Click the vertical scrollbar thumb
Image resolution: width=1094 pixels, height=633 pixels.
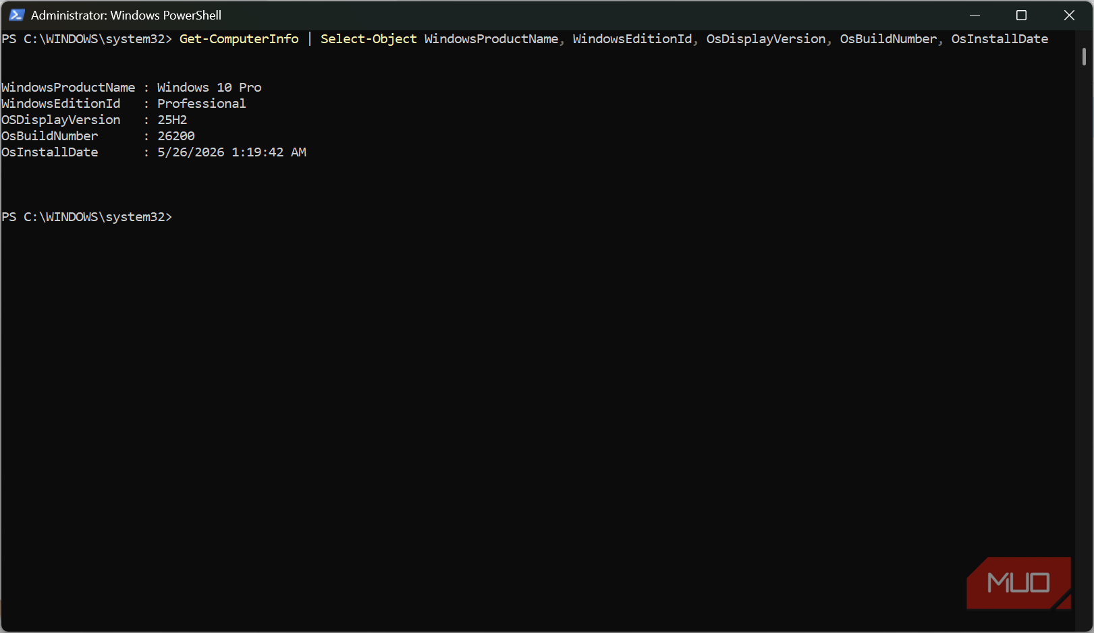pyautogui.click(x=1084, y=57)
